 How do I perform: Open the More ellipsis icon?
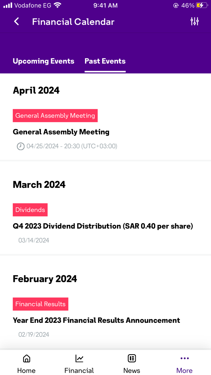tap(184, 358)
